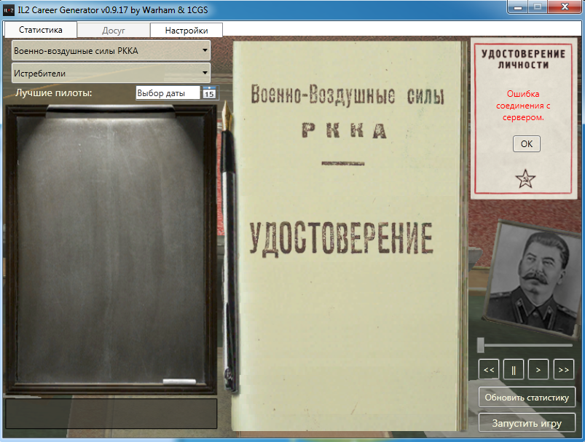Pause the music with || button

tap(514, 370)
